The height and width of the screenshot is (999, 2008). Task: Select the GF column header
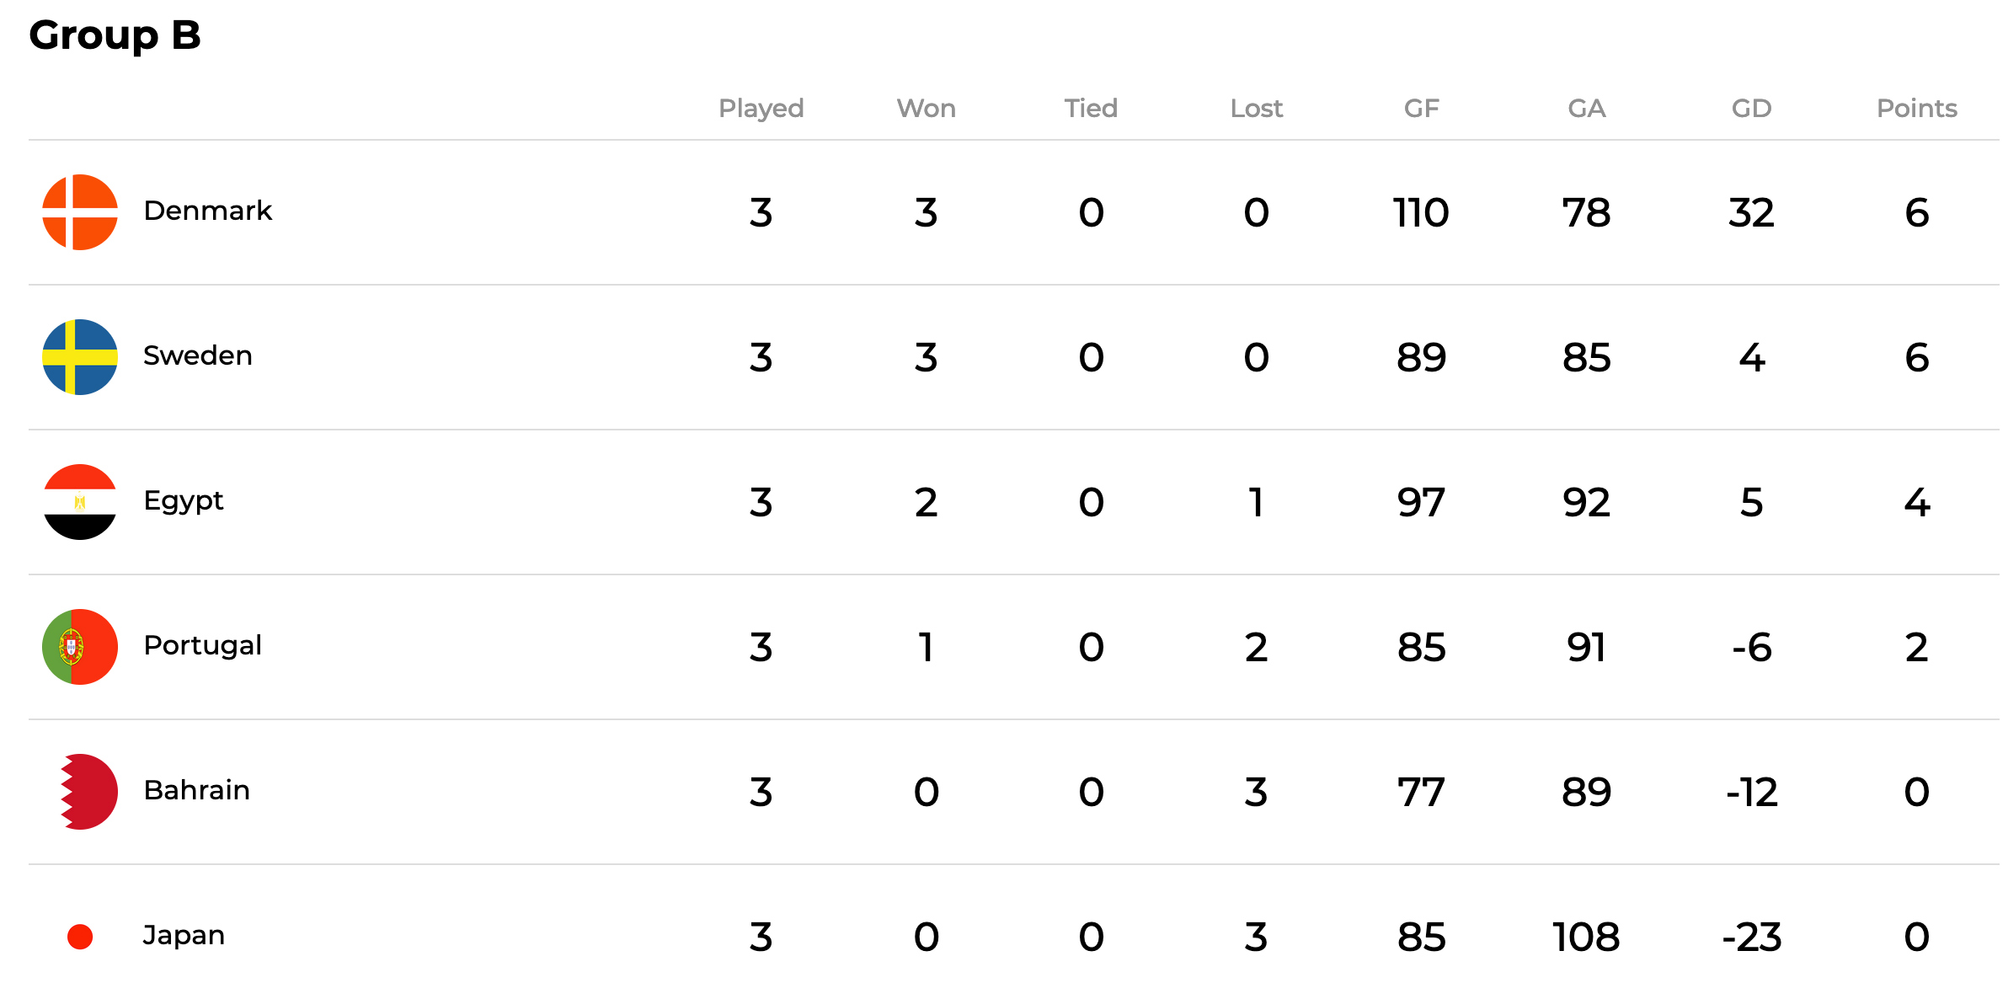click(x=1422, y=108)
